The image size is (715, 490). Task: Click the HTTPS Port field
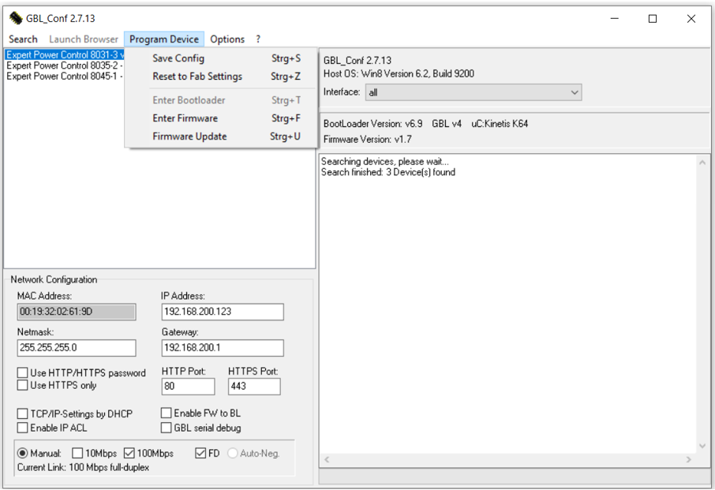tap(253, 387)
